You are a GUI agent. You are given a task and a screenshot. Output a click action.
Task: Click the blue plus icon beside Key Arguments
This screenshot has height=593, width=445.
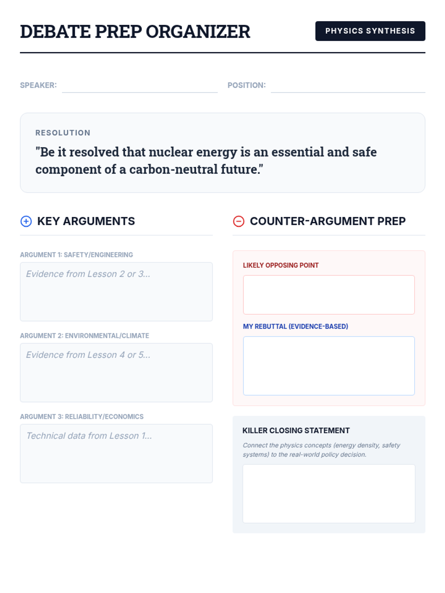click(x=26, y=221)
